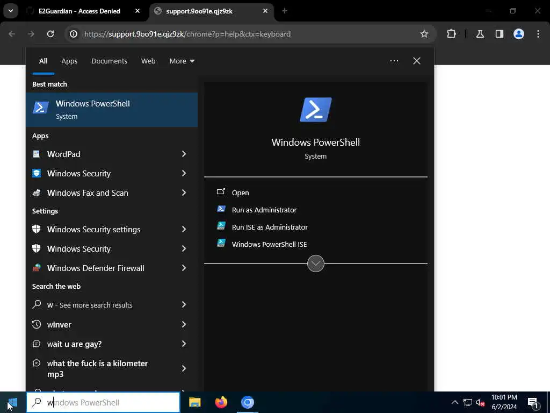Open search panel options ellipsis
Image resolution: width=550 pixels, height=413 pixels.
pyautogui.click(x=394, y=61)
